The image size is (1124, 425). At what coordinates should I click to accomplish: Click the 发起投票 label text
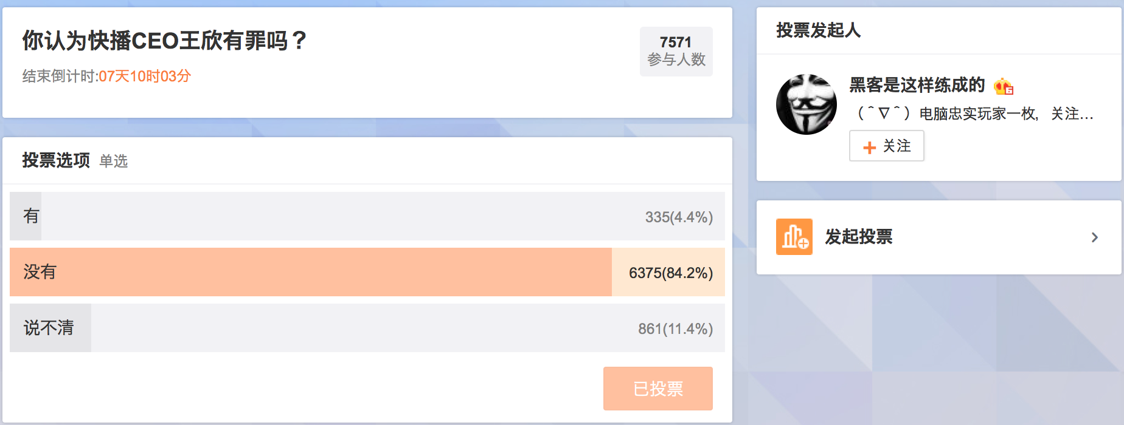click(x=858, y=237)
